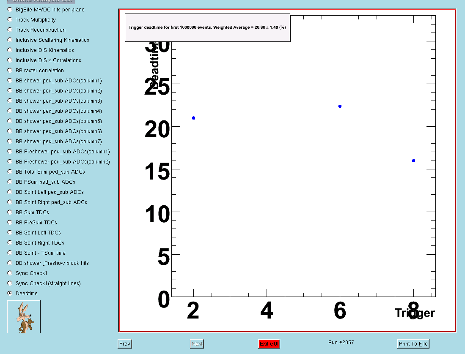Click y-axis label 10
This screenshot has width=465, height=354.
[157, 214]
